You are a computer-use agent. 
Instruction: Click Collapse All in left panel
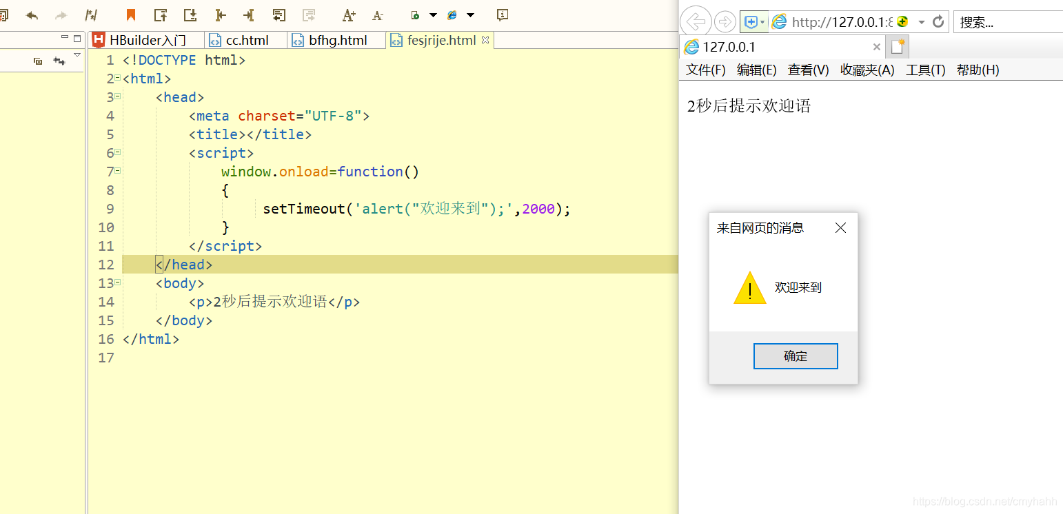(x=38, y=61)
